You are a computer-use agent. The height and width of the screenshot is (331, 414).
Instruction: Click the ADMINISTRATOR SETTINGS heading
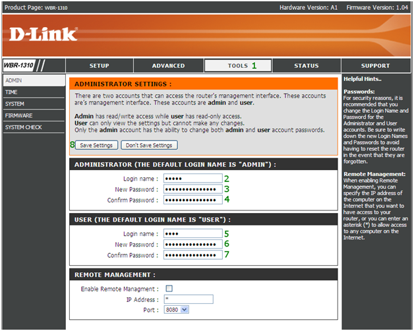[123, 84]
